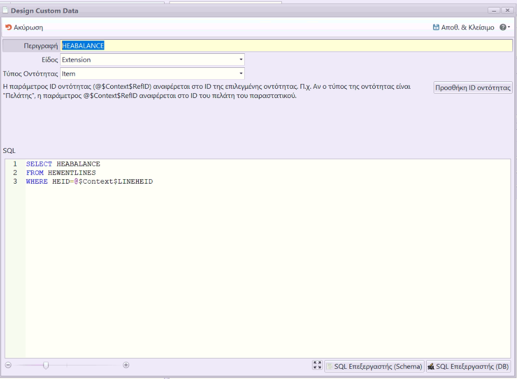The height and width of the screenshot is (379, 517).
Task: Minimize the Design Custom Data window
Action: coord(493,10)
